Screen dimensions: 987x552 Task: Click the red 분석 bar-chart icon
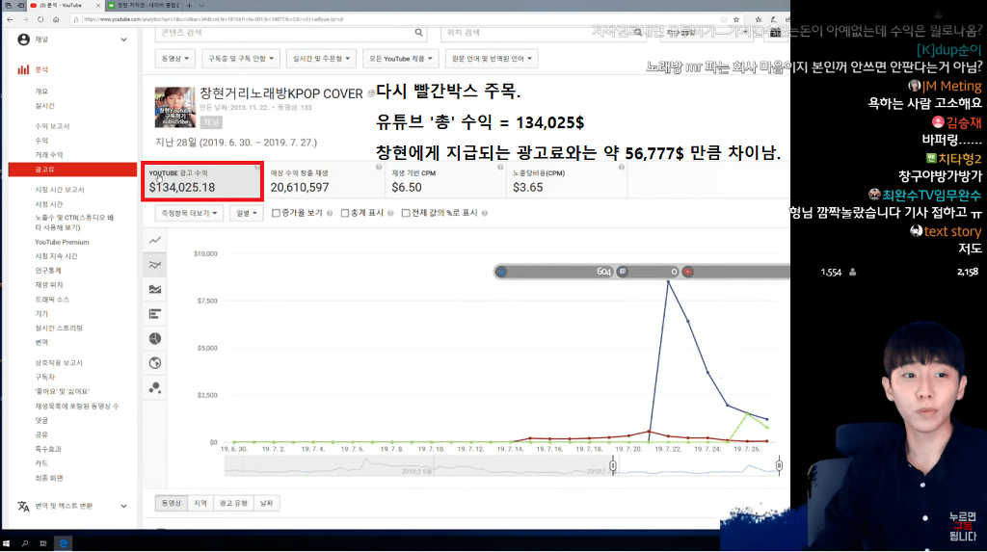click(x=23, y=69)
